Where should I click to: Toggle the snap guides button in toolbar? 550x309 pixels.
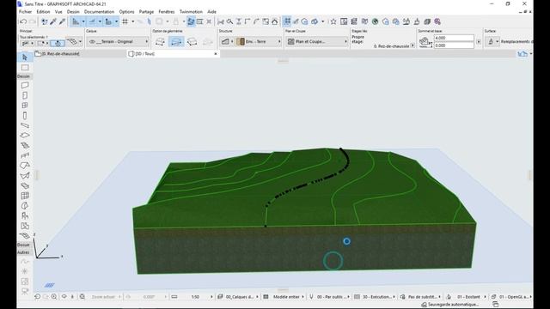click(93, 21)
